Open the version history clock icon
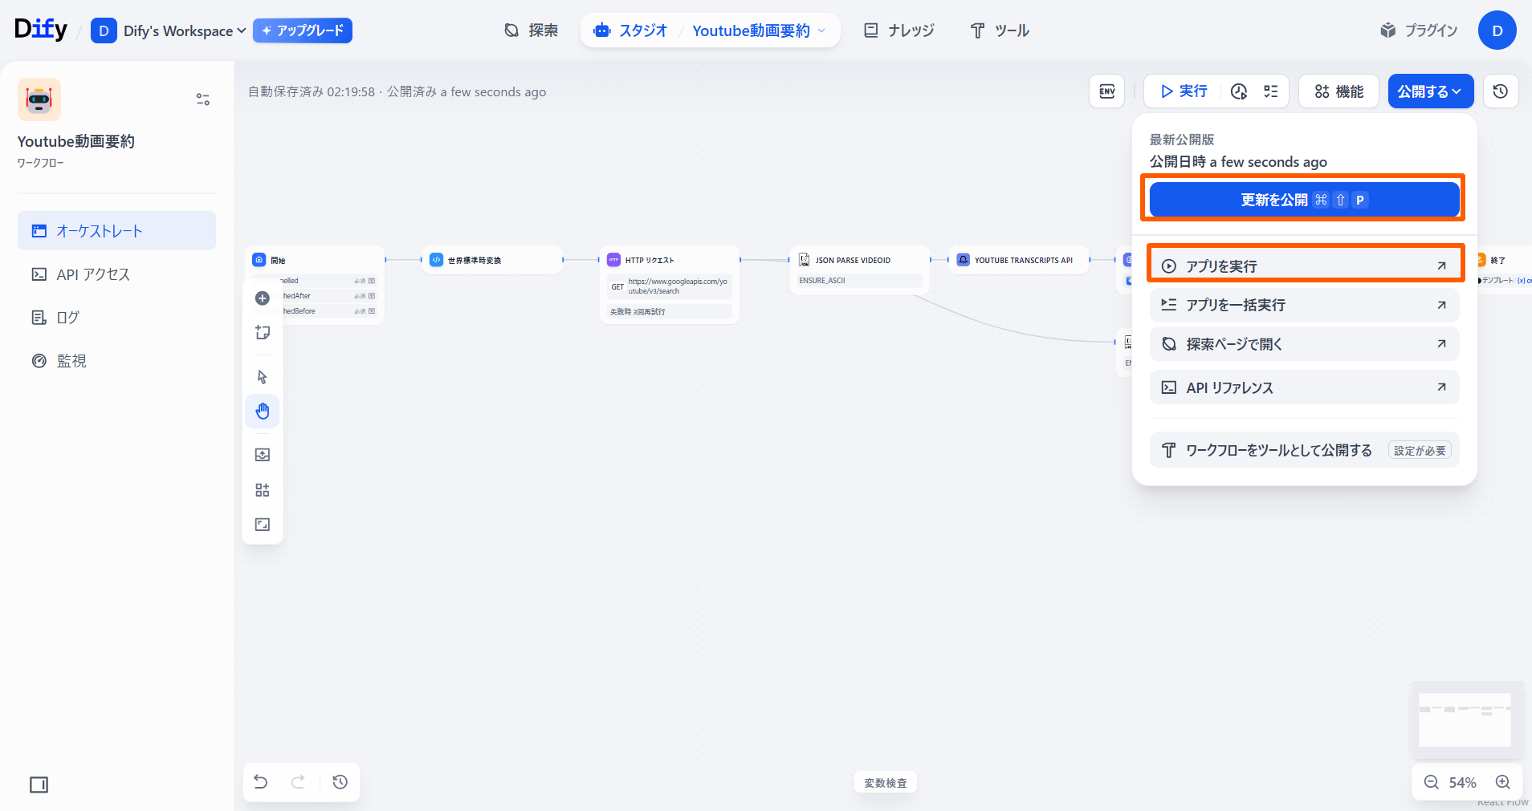 [x=1500, y=91]
